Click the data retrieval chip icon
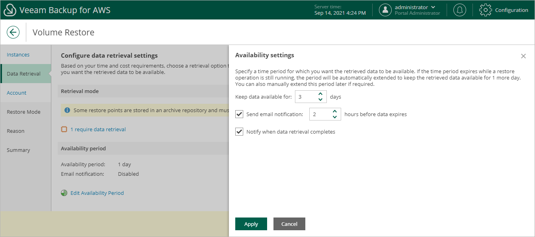 (x=64, y=129)
